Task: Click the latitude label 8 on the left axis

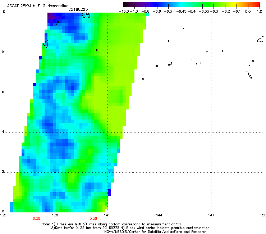Action: pyautogui.click(x=3, y=52)
